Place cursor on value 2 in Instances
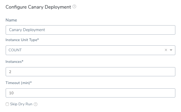The height and width of the screenshot is (112, 181). click(10, 72)
